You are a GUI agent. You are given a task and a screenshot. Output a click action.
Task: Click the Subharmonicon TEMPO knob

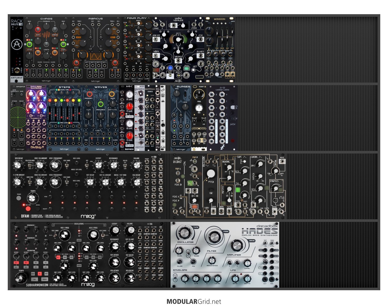point(20,278)
